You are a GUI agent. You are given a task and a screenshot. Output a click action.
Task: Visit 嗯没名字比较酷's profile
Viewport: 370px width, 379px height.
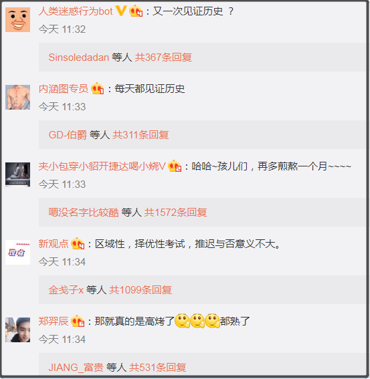84,213
